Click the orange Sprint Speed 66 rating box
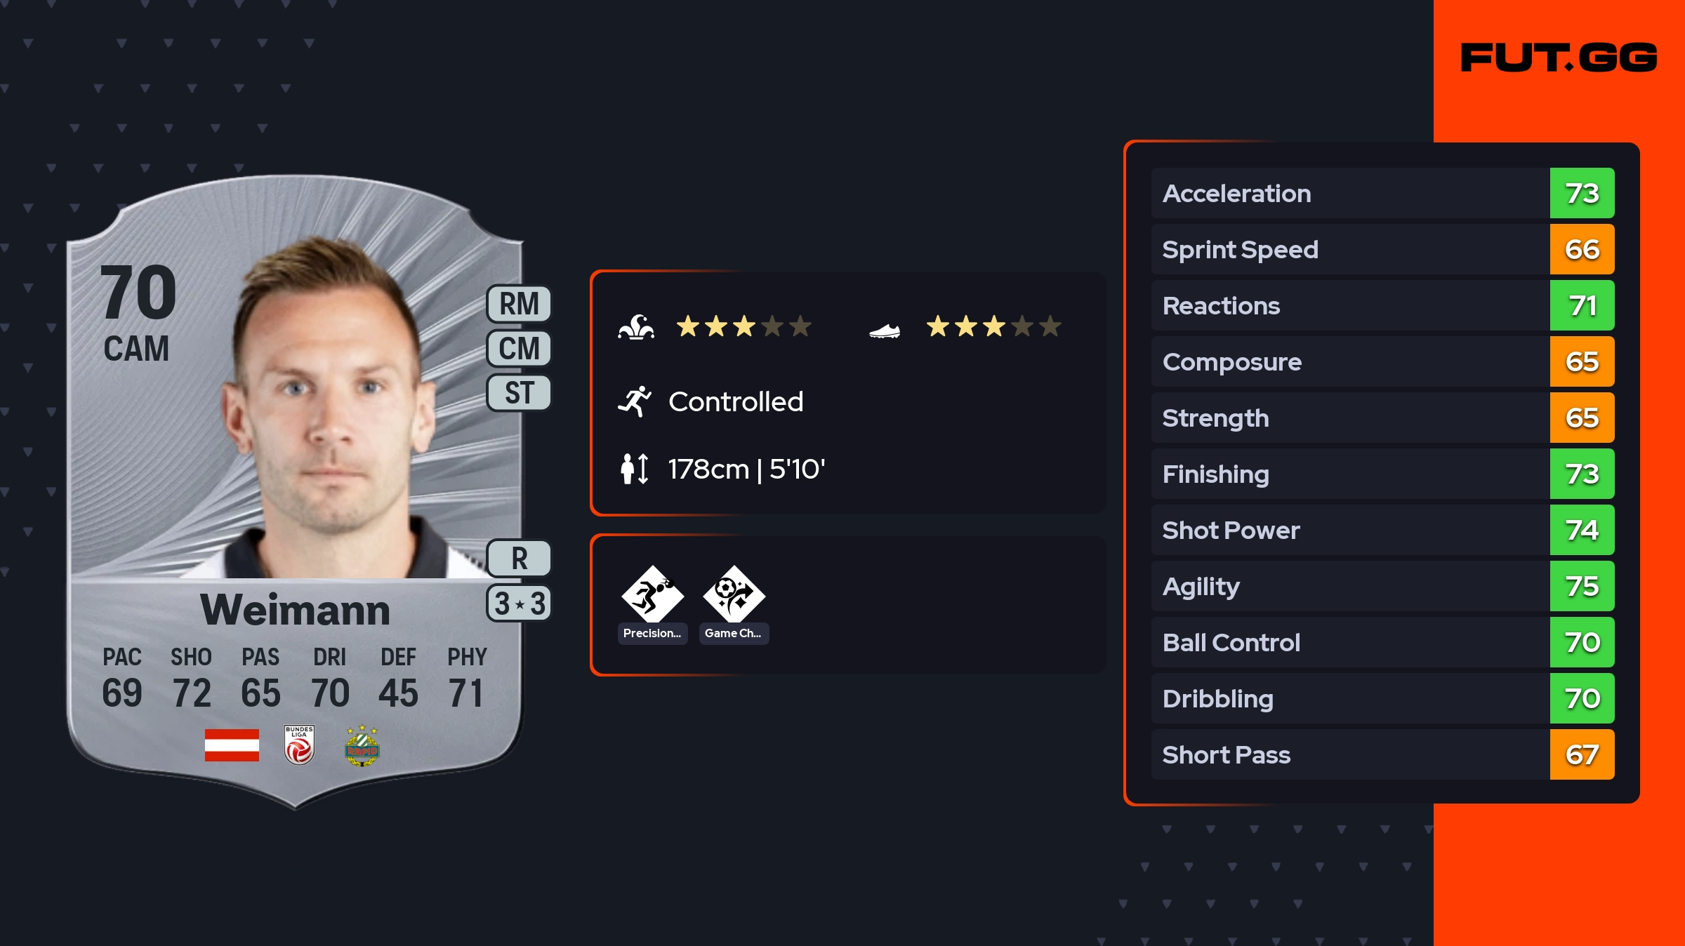The image size is (1685, 946). tap(1582, 250)
